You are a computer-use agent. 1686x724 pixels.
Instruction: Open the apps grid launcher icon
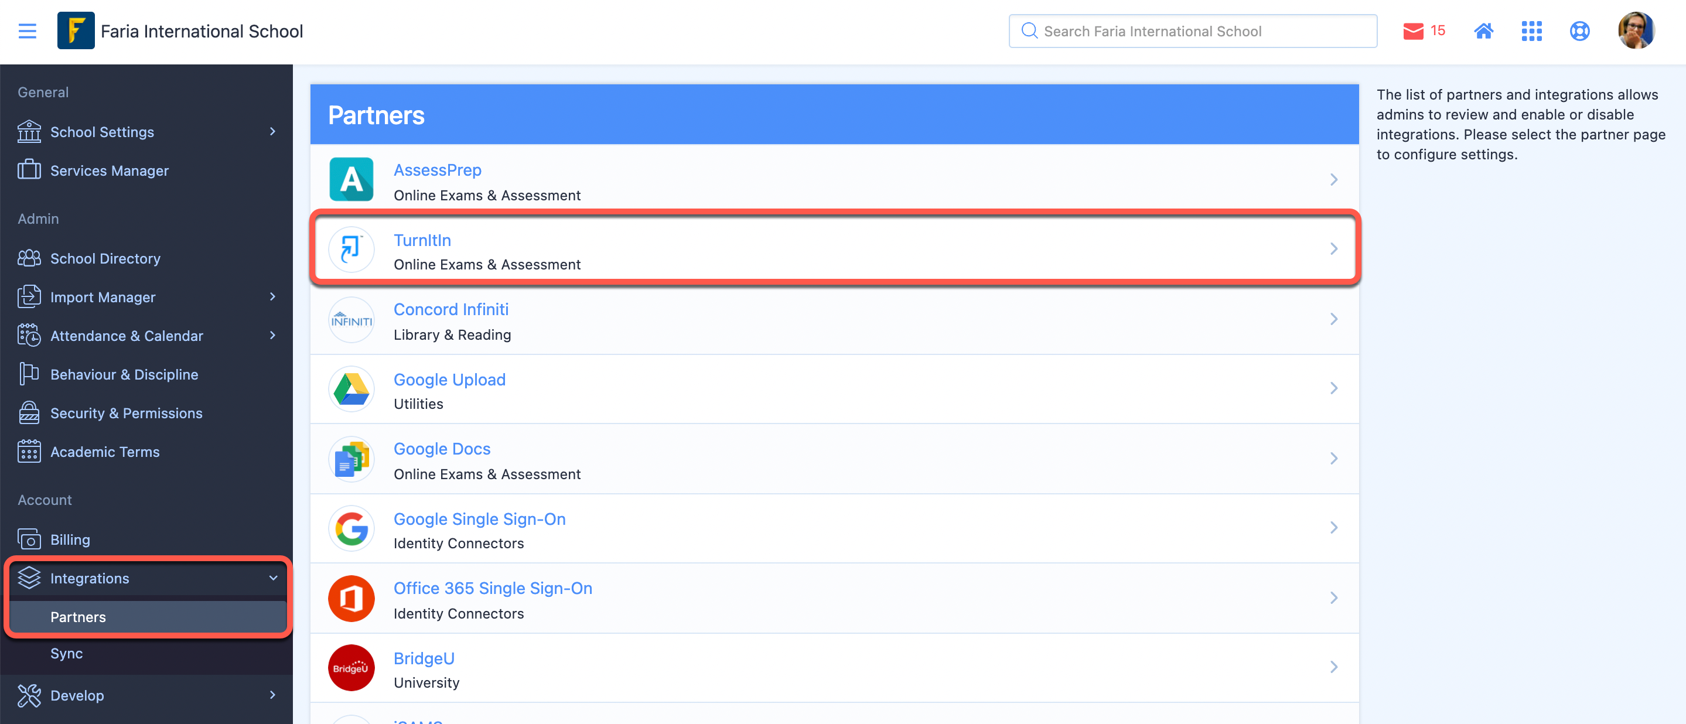point(1531,31)
